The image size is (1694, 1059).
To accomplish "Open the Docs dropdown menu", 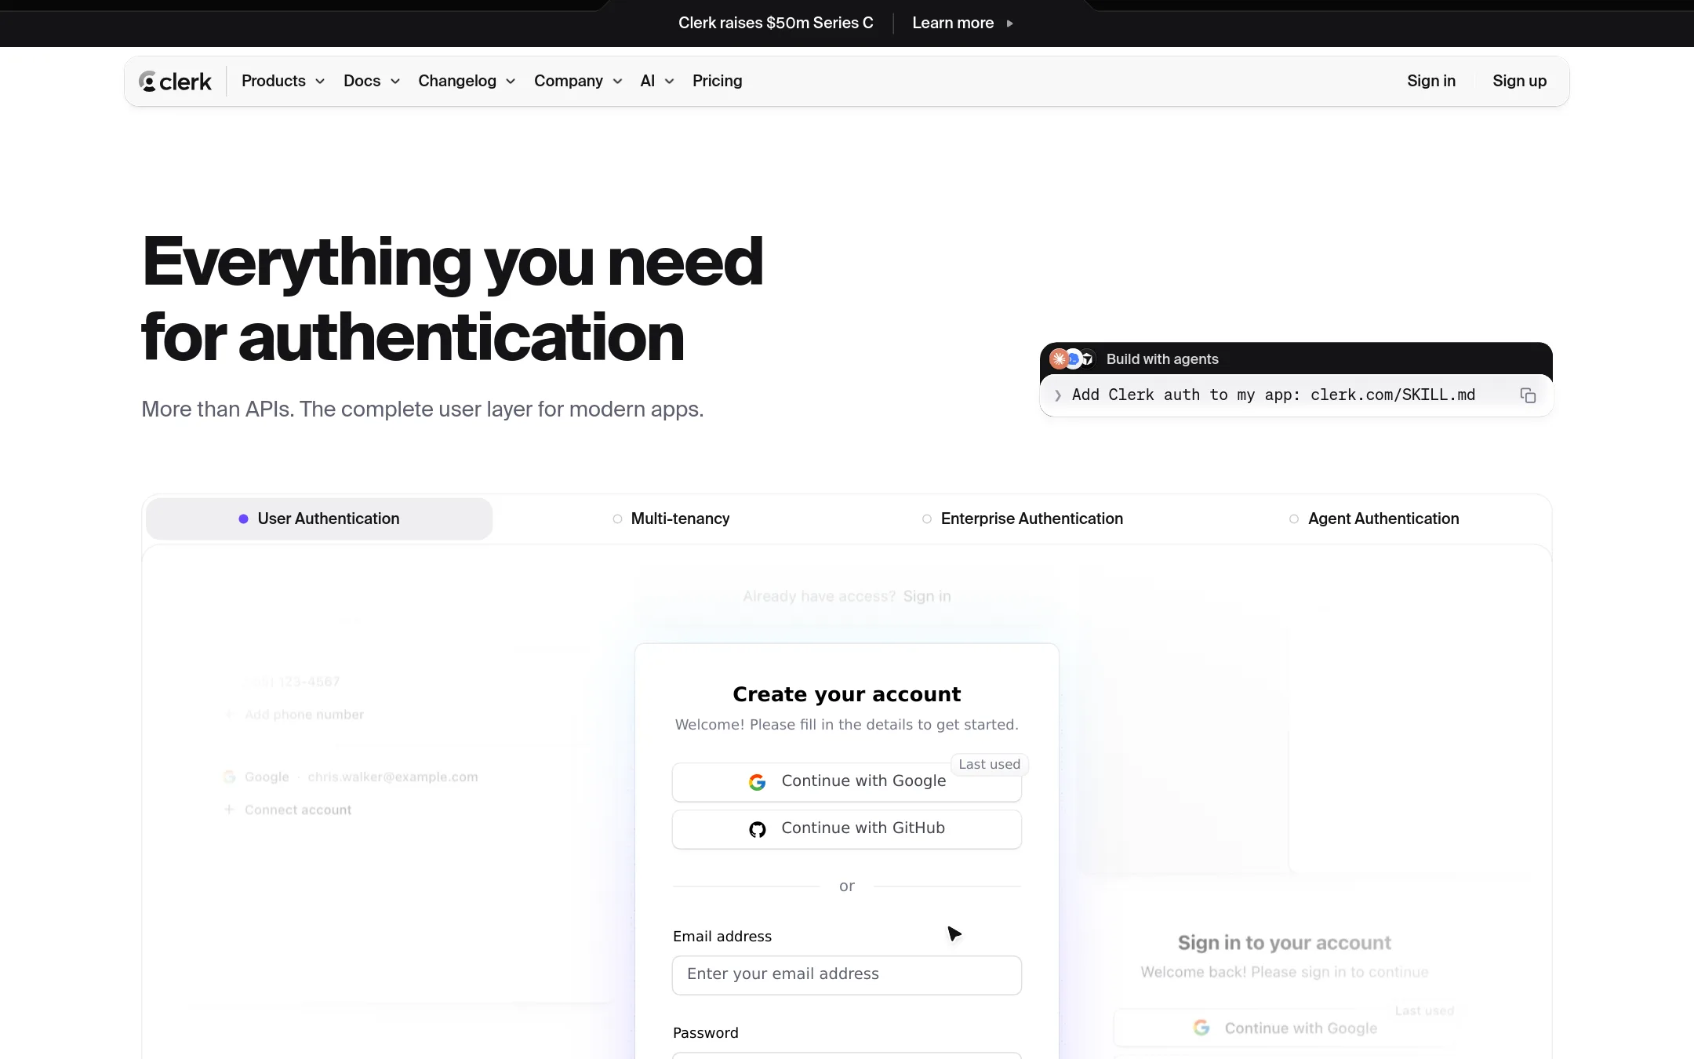I will point(372,81).
